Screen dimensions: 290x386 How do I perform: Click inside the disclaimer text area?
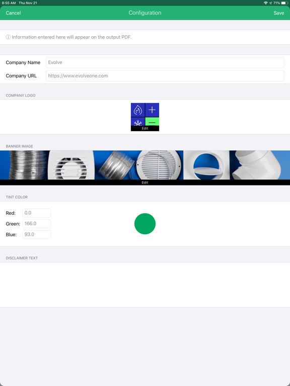(145, 284)
